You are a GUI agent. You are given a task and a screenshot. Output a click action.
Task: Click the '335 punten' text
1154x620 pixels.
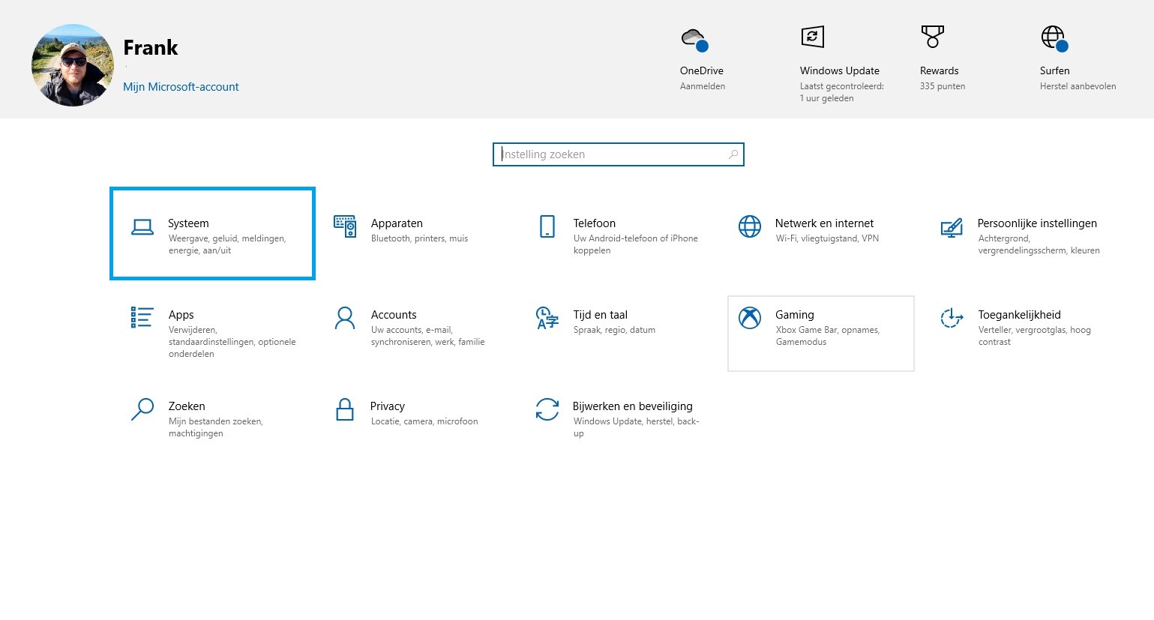[x=942, y=86]
